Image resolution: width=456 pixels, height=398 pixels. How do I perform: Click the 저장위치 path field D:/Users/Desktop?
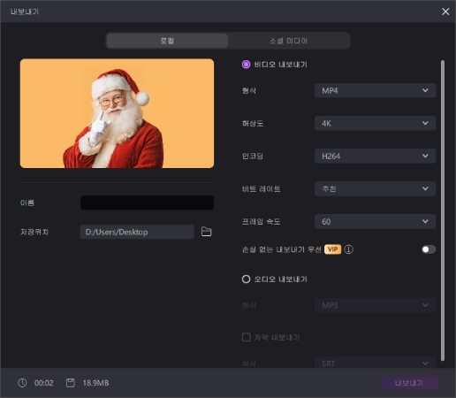(x=137, y=232)
